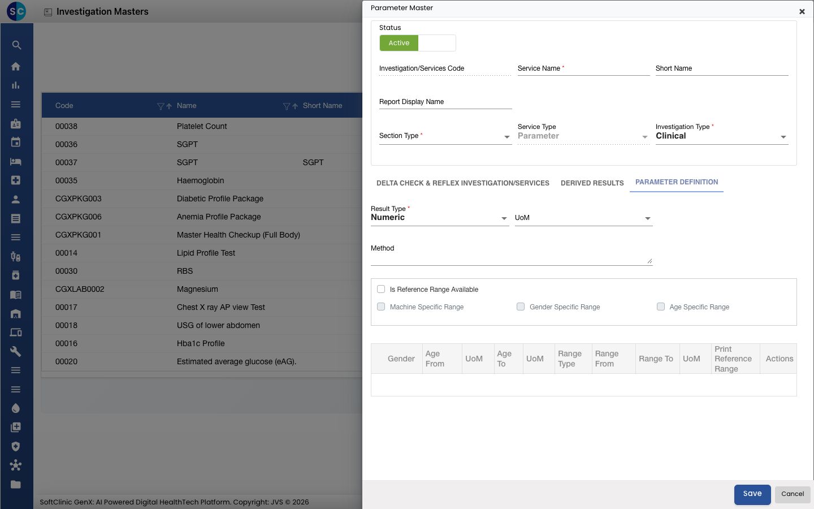Viewport: 814px width, 509px height.
Task: Open the add-to-library plus icon
Action: click(16, 428)
